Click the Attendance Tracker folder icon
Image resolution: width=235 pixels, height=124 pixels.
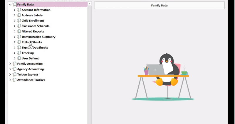pyautogui.click(x=15, y=80)
